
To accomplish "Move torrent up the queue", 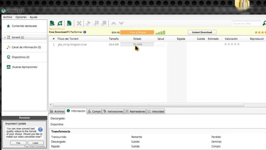I will 113,23.
